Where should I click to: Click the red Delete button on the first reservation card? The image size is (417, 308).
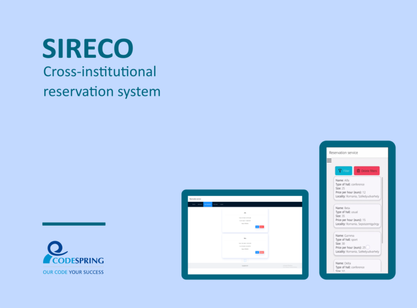(x=262, y=227)
